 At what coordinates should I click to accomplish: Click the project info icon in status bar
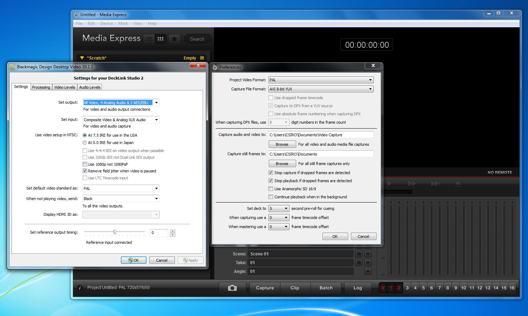point(80,288)
